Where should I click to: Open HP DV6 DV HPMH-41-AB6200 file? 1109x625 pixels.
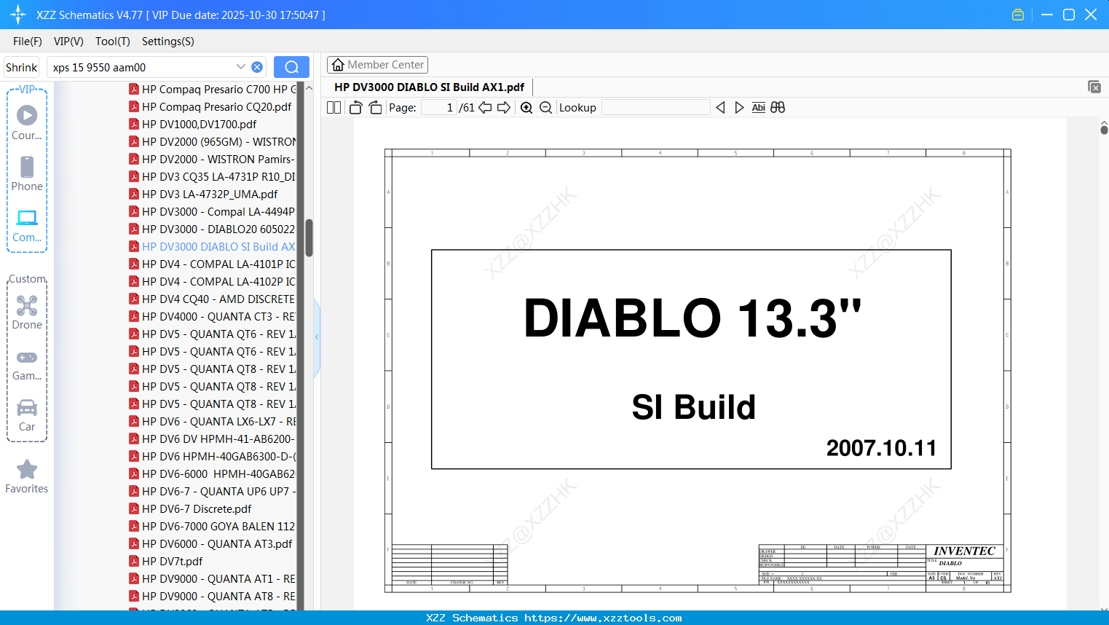(x=212, y=439)
